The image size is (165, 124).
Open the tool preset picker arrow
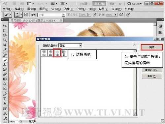(11, 15)
